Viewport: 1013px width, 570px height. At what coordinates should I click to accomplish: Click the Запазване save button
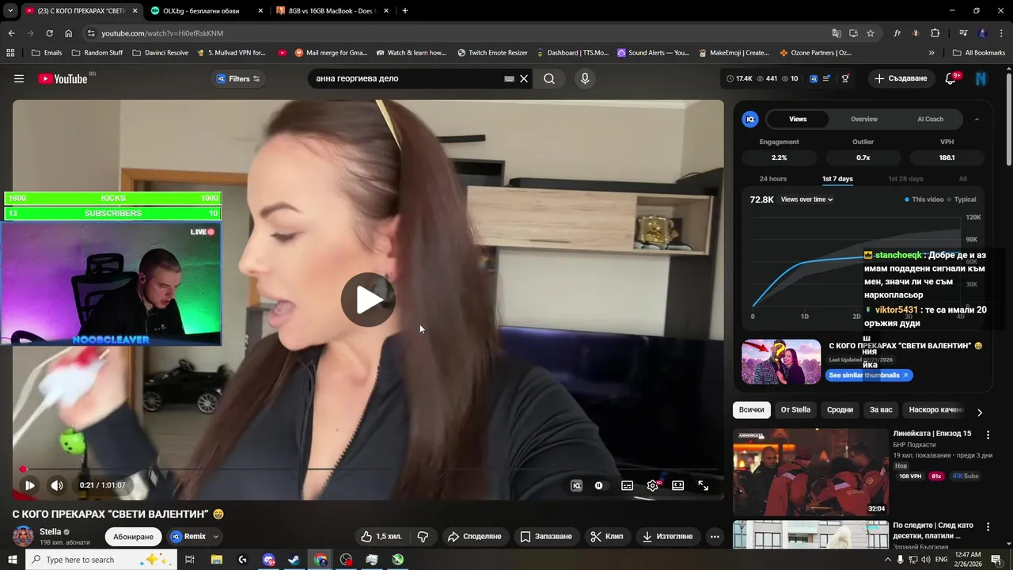(x=546, y=536)
